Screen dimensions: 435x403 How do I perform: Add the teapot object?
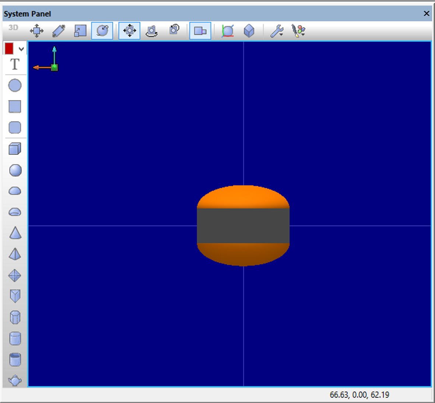click(15, 380)
